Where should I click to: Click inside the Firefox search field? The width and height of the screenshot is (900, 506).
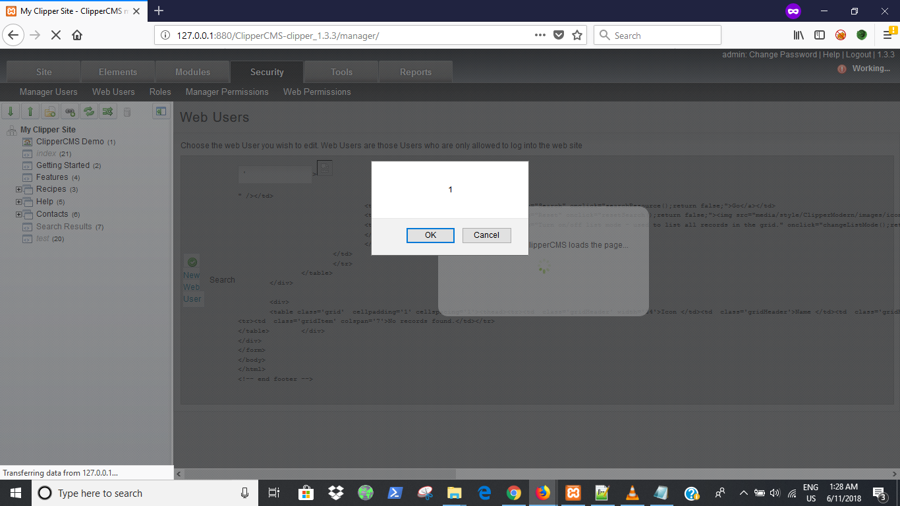(657, 34)
